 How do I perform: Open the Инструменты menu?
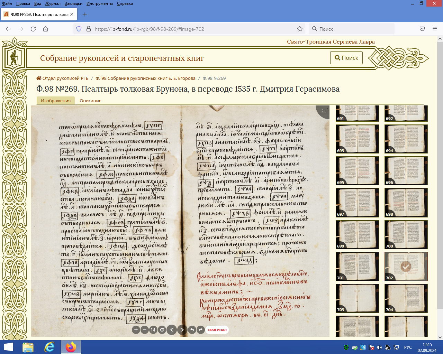pos(100,3)
